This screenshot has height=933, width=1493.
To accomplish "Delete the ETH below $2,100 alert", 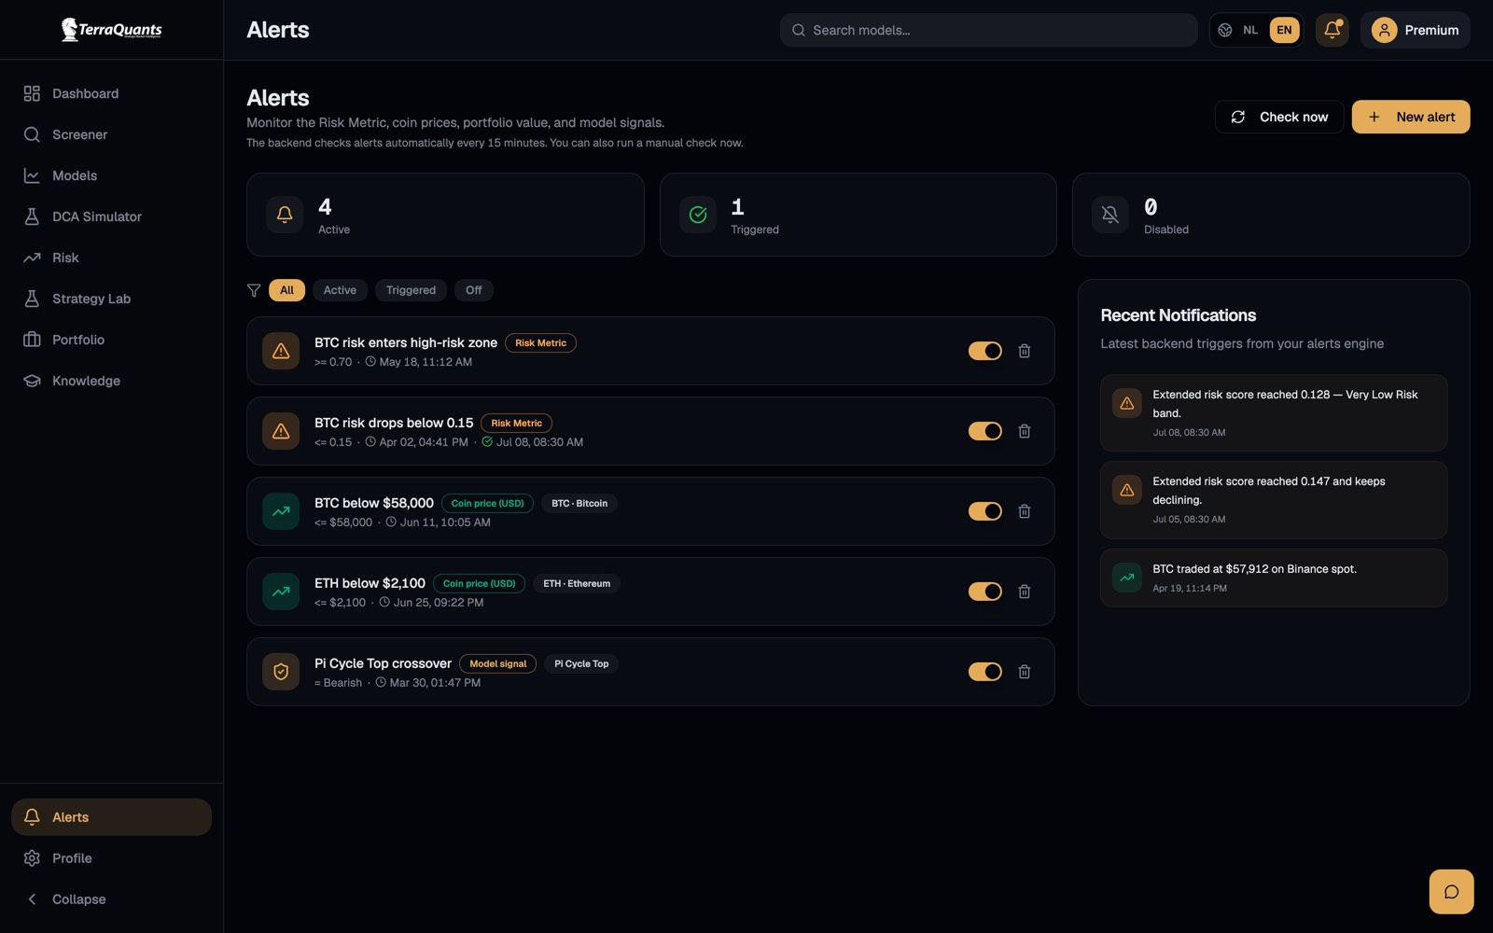I will [x=1024, y=592].
